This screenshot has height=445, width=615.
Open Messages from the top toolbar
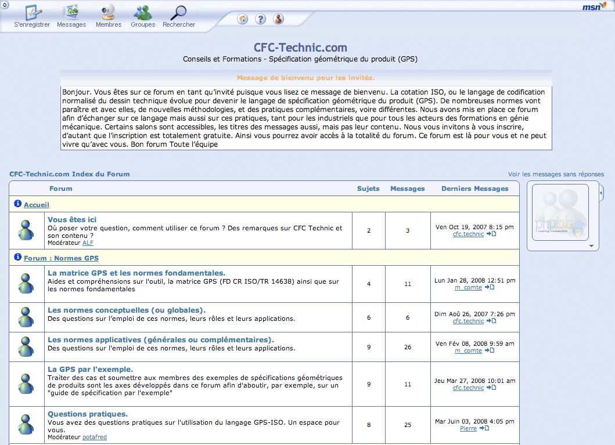(x=71, y=13)
